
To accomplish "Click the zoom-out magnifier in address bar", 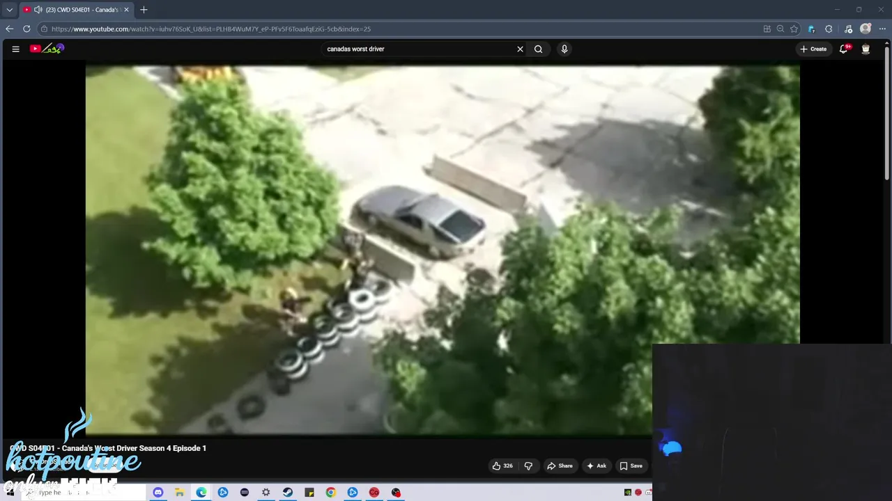I will click(x=780, y=29).
